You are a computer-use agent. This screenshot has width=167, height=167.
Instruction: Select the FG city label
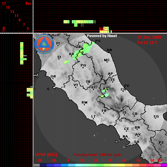(x=156, y=117)
